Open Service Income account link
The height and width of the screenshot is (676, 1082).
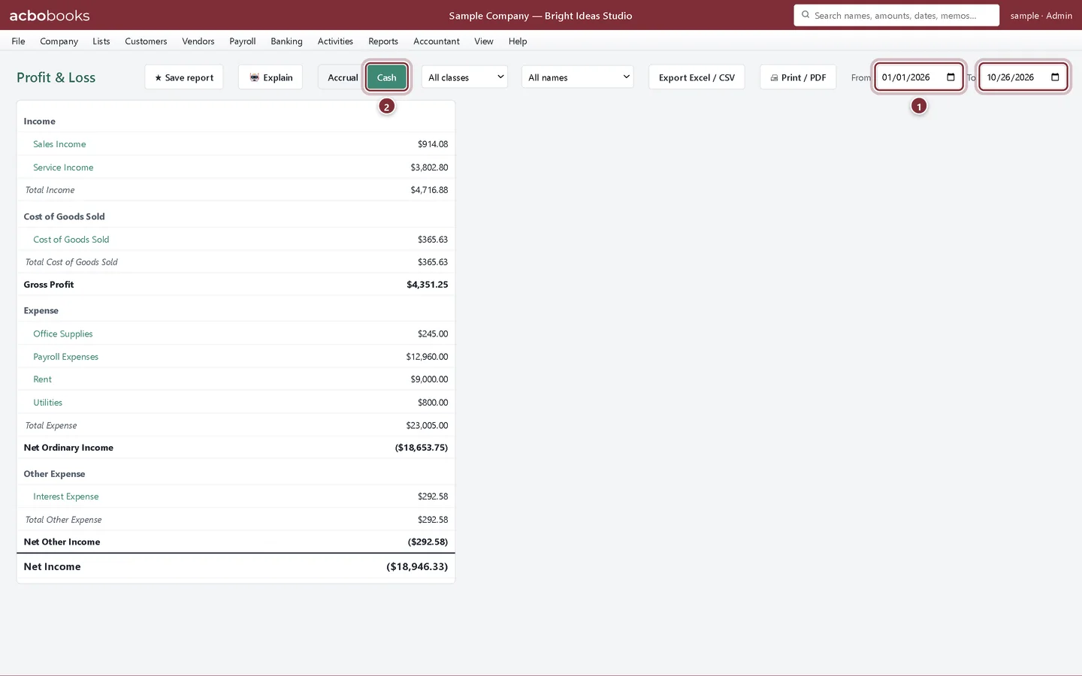(x=63, y=167)
